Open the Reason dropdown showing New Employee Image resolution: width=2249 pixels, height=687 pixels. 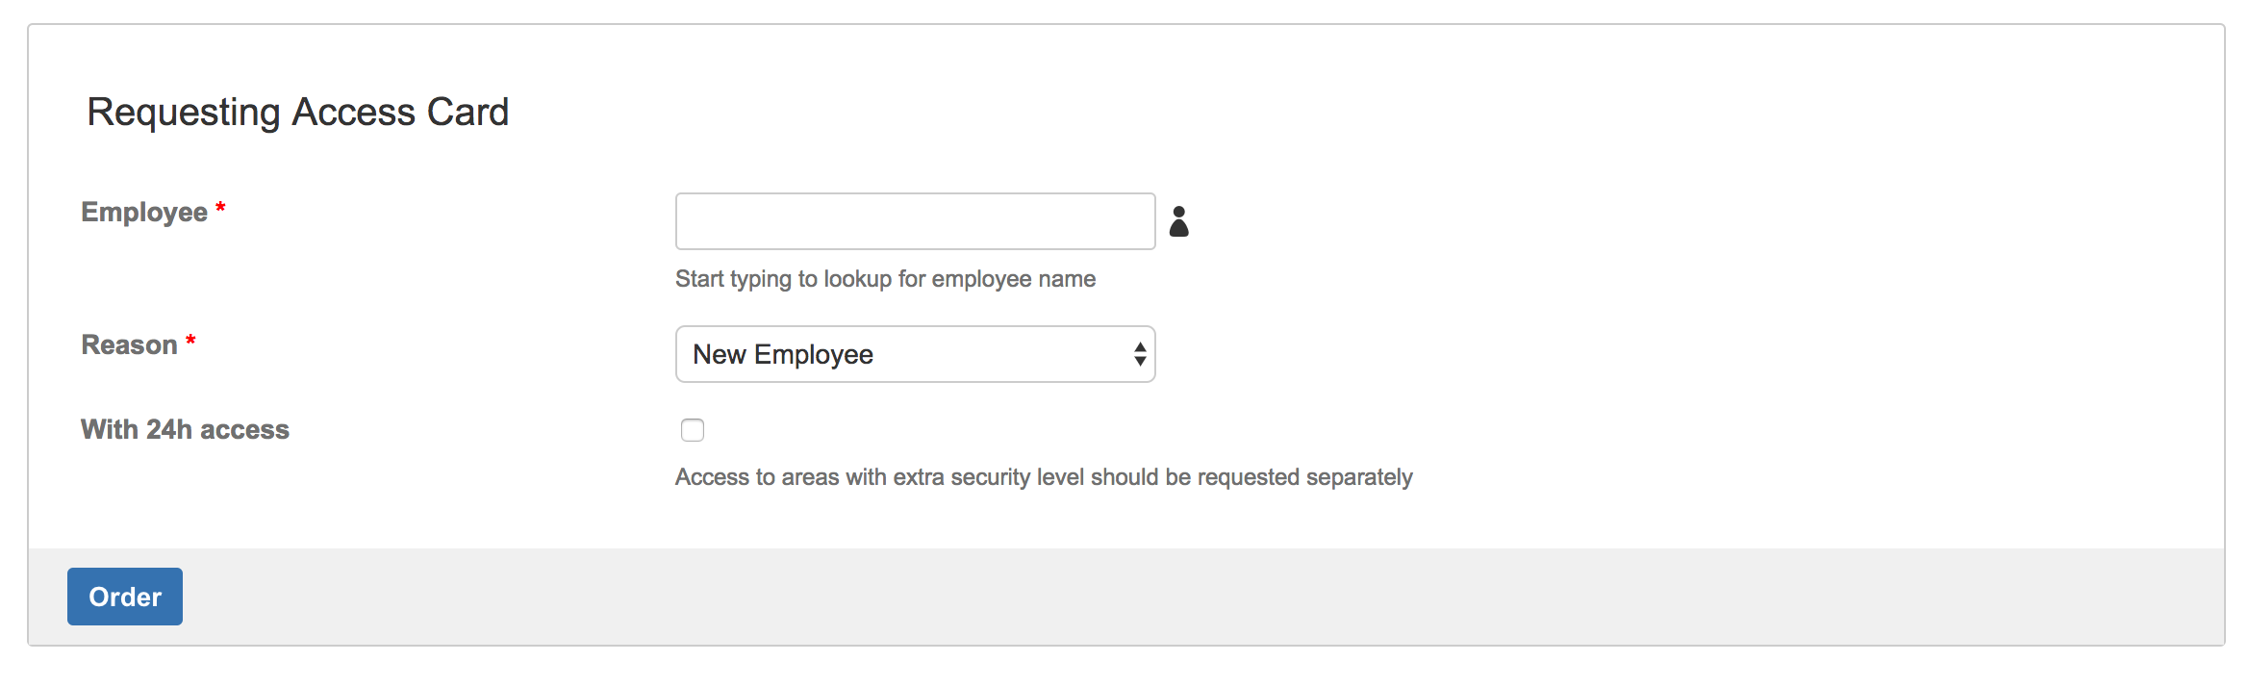pos(914,354)
